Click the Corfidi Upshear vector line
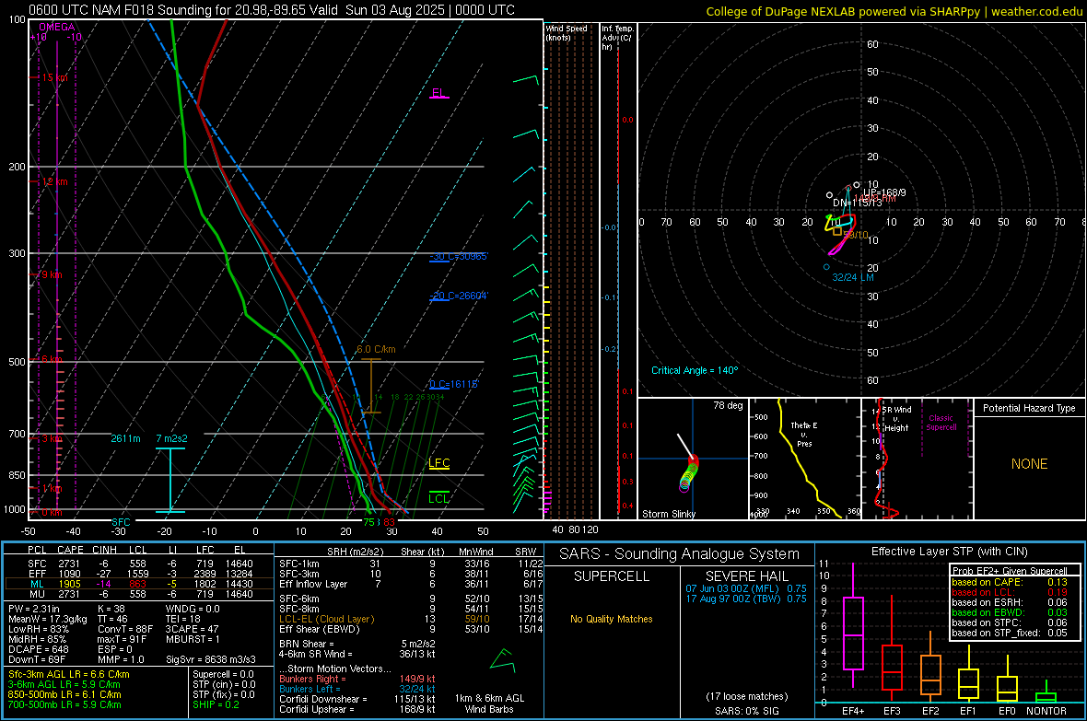 pos(357,708)
